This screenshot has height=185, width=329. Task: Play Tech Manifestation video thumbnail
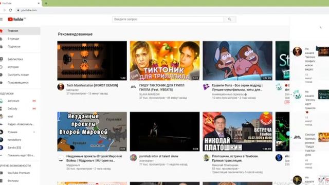pos(92,61)
